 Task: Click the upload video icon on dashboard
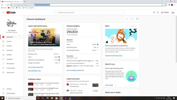(x=127, y=19)
